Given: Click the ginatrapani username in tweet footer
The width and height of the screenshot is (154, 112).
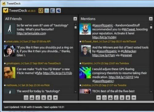Looking at the screenshot, I should 13,63.
